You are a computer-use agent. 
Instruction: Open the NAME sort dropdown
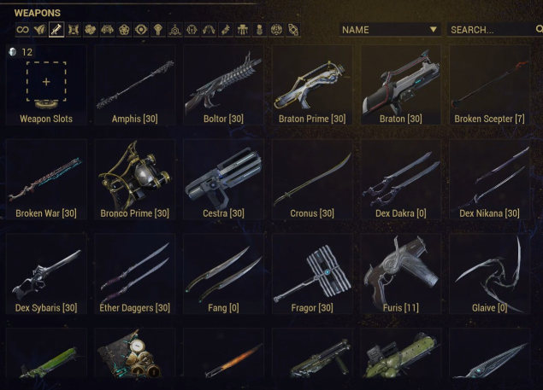[x=390, y=30]
